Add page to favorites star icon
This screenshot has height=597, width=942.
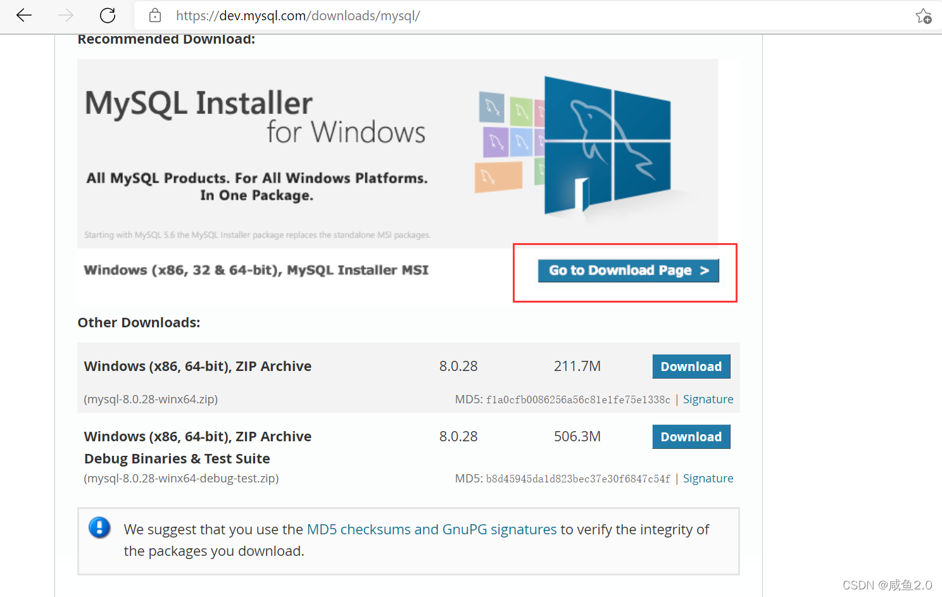(x=923, y=16)
